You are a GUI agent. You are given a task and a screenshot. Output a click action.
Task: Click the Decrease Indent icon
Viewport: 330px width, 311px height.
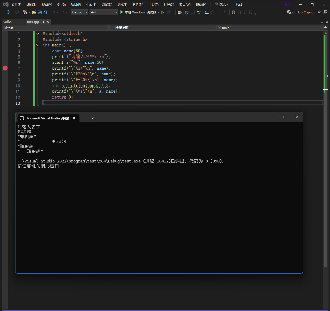[x=220, y=12]
